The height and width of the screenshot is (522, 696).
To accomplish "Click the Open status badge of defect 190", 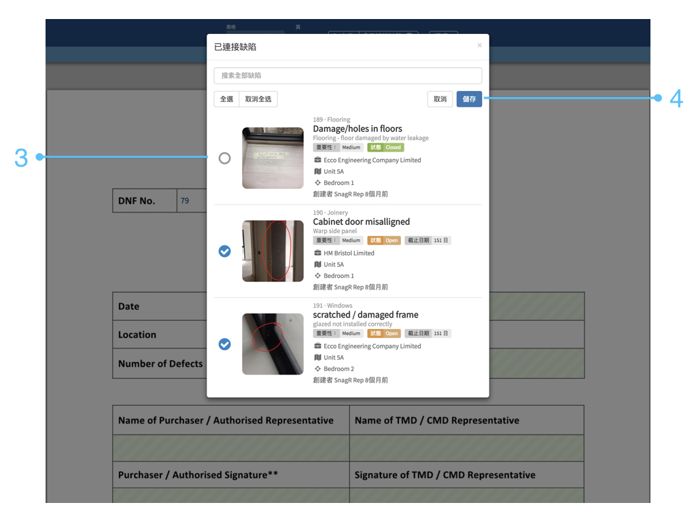I will [x=384, y=241].
